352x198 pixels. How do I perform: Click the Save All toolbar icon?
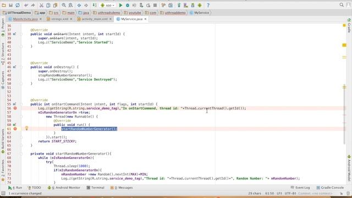click(x=10, y=5)
